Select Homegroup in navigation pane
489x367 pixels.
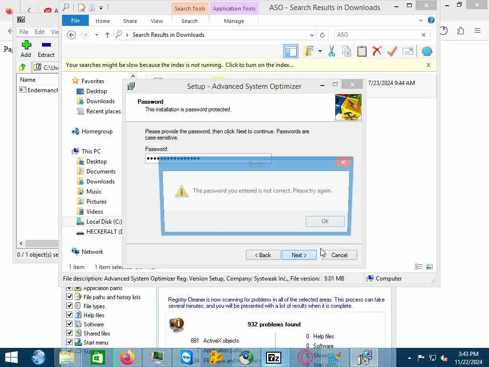[96, 131]
